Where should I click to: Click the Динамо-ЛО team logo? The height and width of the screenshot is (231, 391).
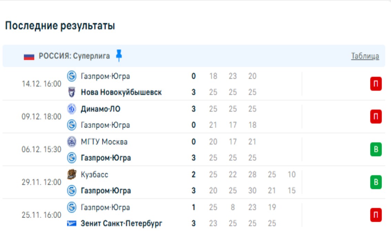71,109
